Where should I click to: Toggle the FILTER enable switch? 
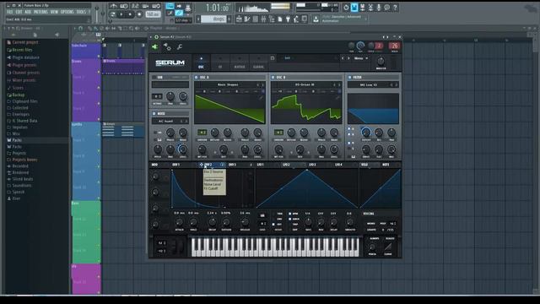point(350,78)
